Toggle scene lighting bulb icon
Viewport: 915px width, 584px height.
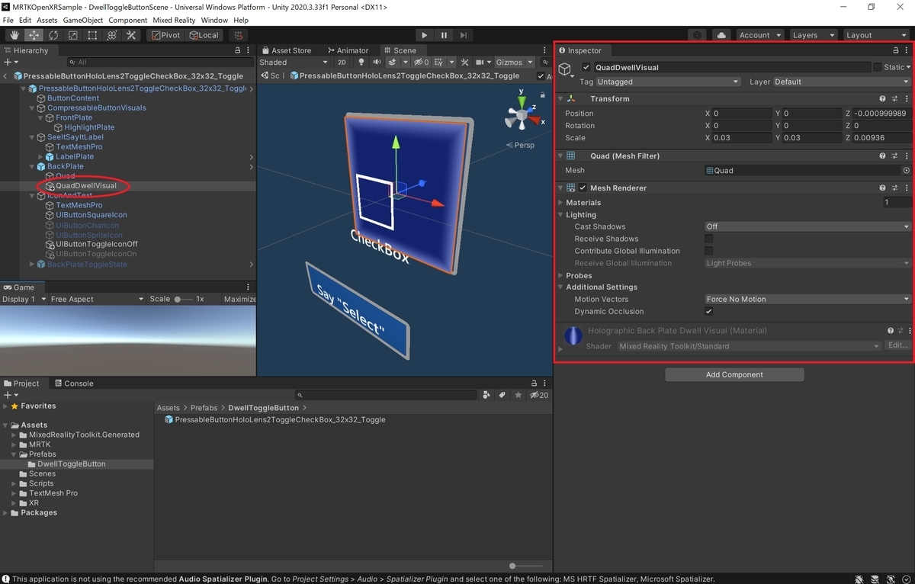tap(361, 62)
